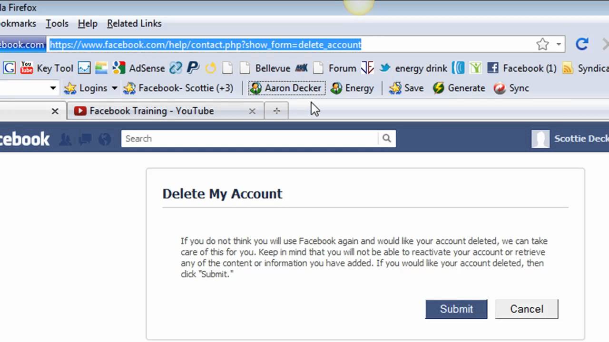Open the Forum bookmark

click(335, 68)
